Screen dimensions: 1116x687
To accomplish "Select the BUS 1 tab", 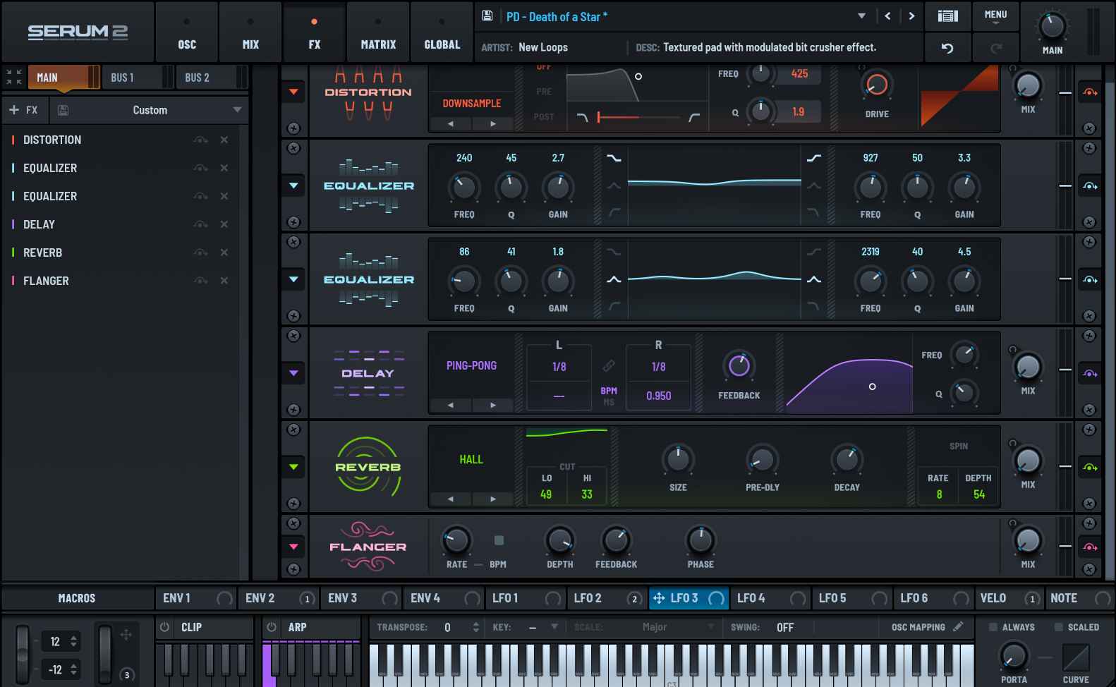I will (x=122, y=78).
